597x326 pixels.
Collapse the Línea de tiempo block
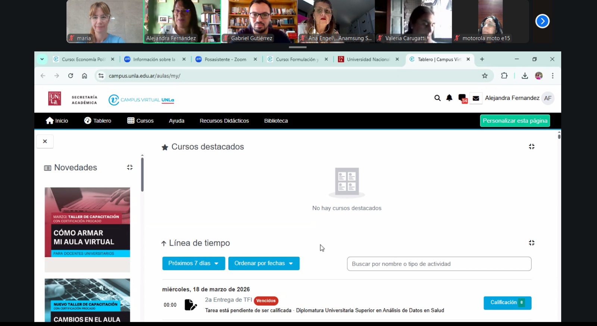532,243
